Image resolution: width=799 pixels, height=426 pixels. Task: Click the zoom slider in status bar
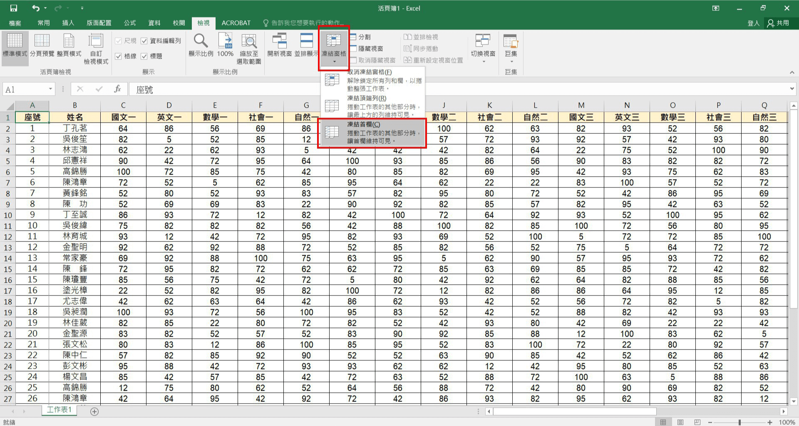point(739,422)
